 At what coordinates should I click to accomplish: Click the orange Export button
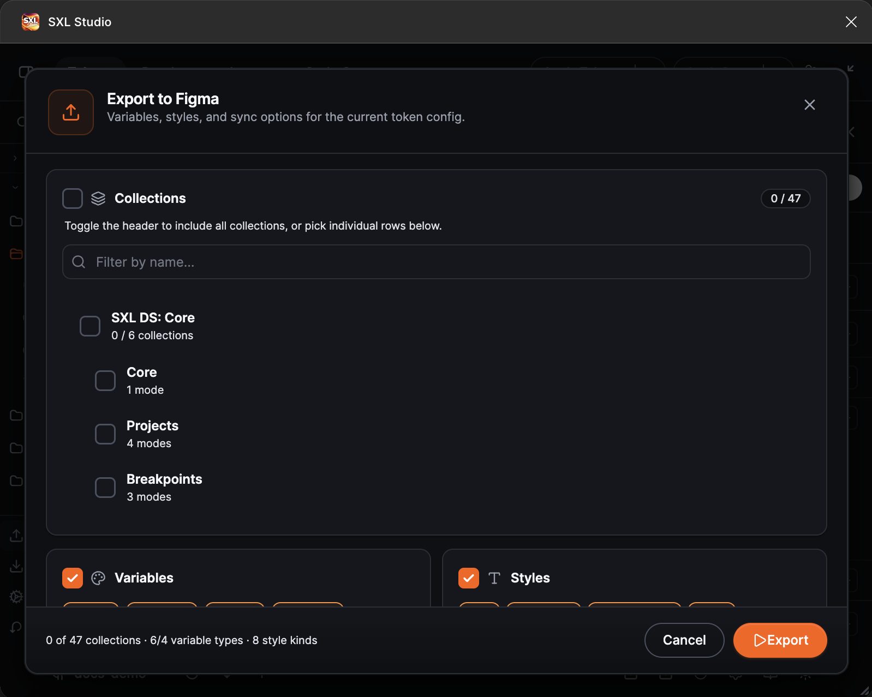click(x=780, y=640)
